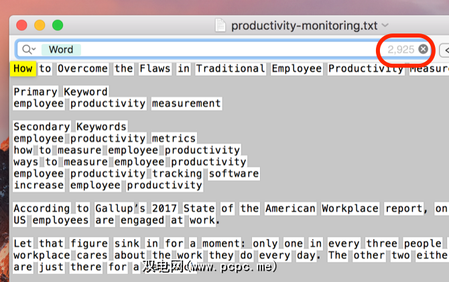This screenshot has width=449, height=282.
Task: Click the productivity-monitoring.txt window title
Action: [304, 26]
